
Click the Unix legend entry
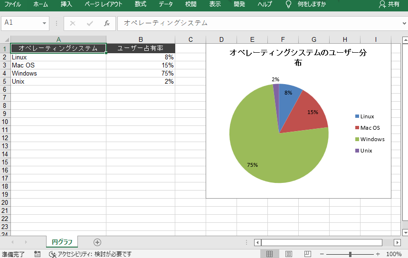(x=363, y=151)
